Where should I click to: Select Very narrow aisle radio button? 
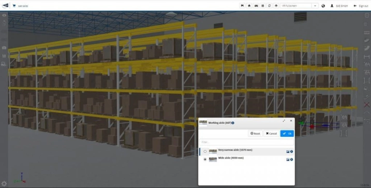click(x=205, y=152)
